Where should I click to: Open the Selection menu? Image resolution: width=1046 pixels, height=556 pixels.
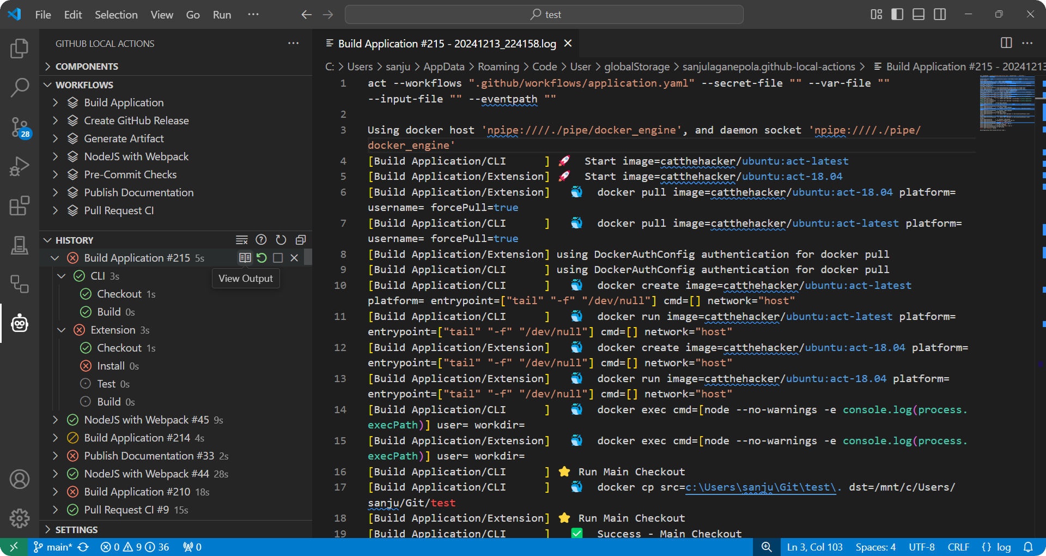(116, 15)
